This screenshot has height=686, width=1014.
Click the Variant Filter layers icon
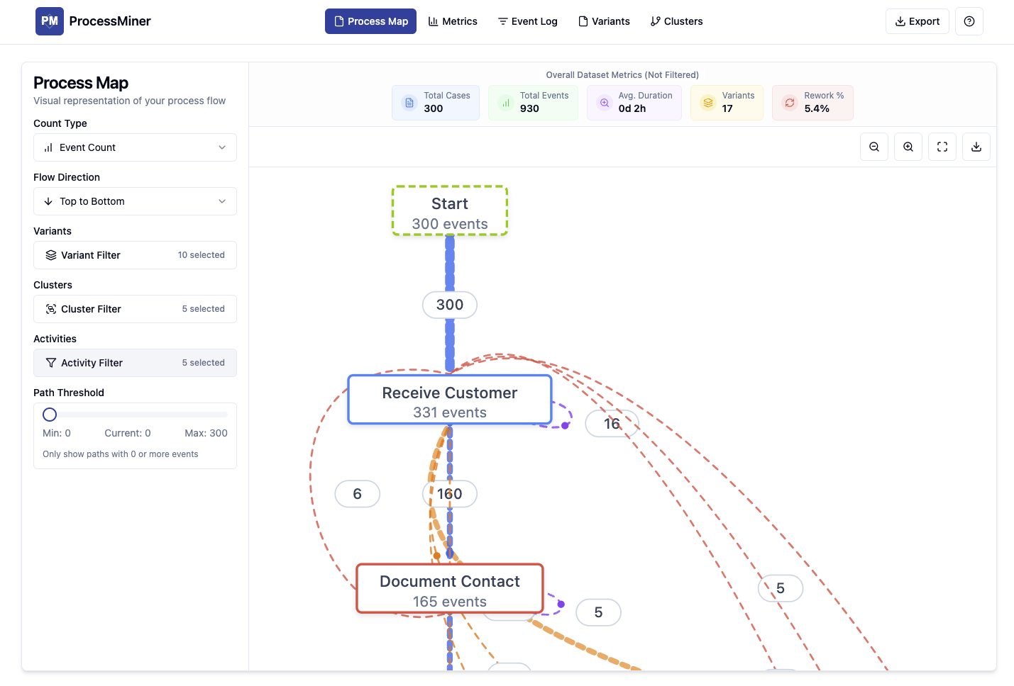(51, 255)
